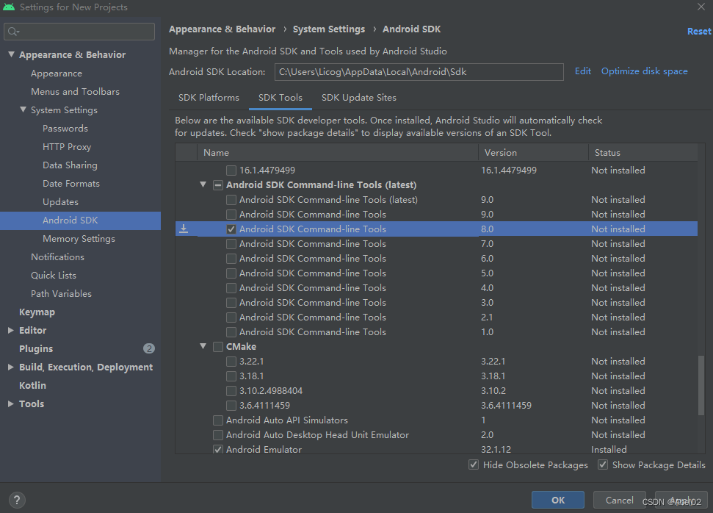Image resolution: width=713 pixels, height=513 pixels.
Task: Click the Plugins update count badge
Action: coord(149,348)
